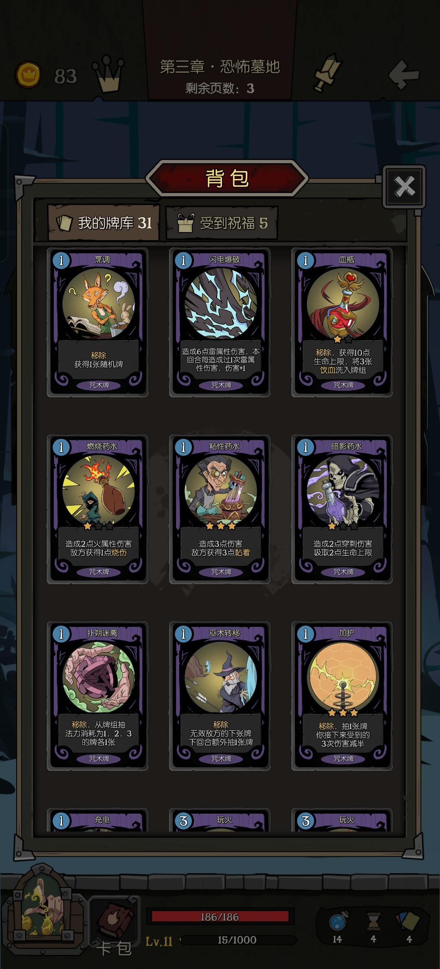Open the 扑朔迷离 puzzle card
440x969 pixels.
point(98,696)
